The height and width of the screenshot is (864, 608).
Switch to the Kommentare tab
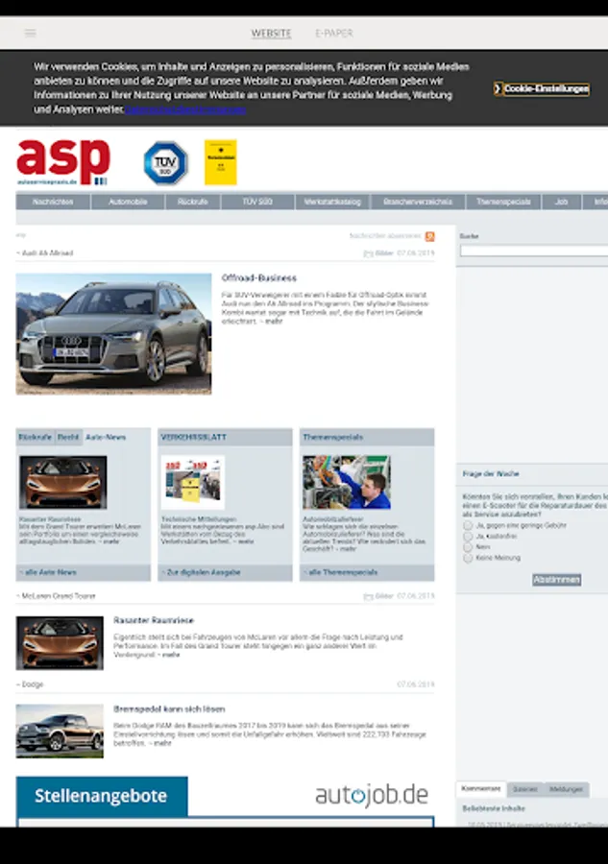coord(480,789)
